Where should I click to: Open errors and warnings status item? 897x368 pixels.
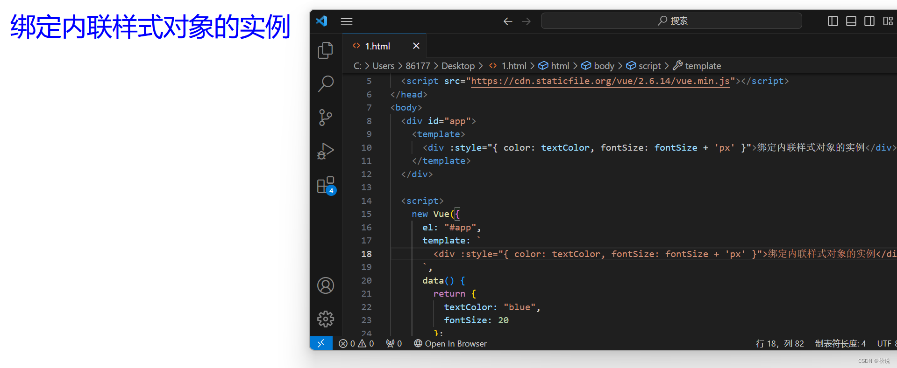(356, 344)
